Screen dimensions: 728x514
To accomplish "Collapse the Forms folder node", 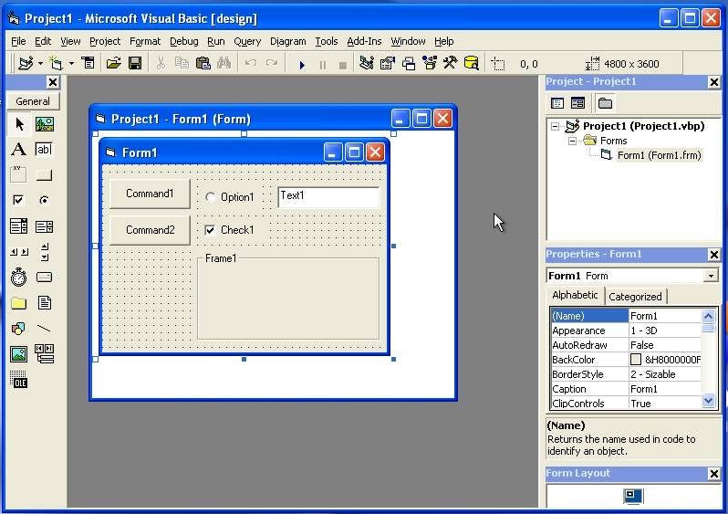I will pyautogui.click(x=573, y=141).
